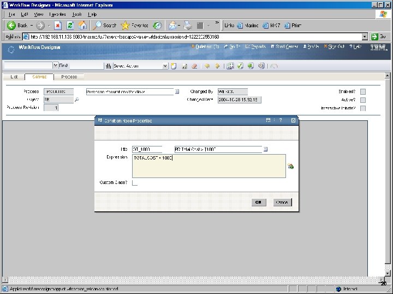Switch to the Canvas tab
The width and height of the screenshot is (393, 294).
[39, 77]
